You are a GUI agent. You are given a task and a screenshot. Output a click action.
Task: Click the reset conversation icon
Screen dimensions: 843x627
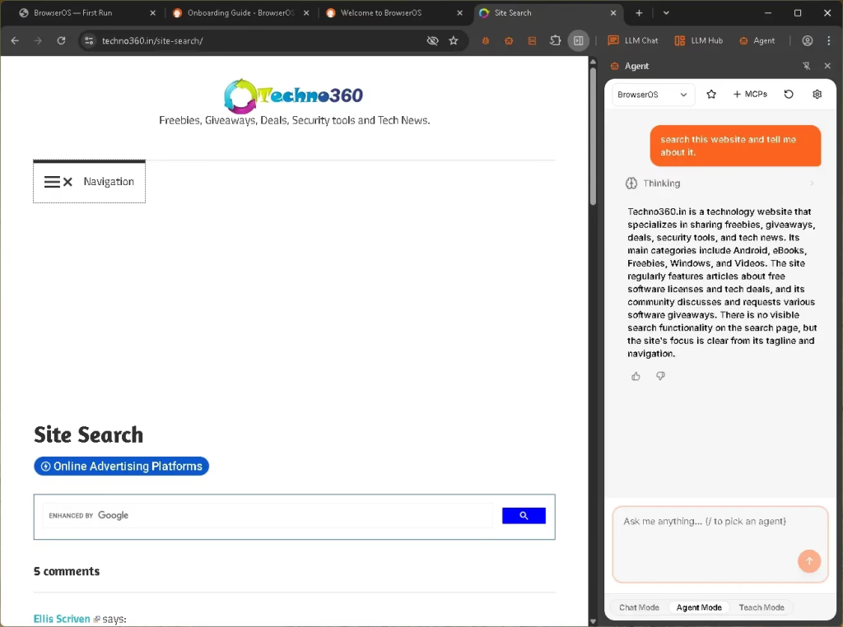[x=789, y=95]
